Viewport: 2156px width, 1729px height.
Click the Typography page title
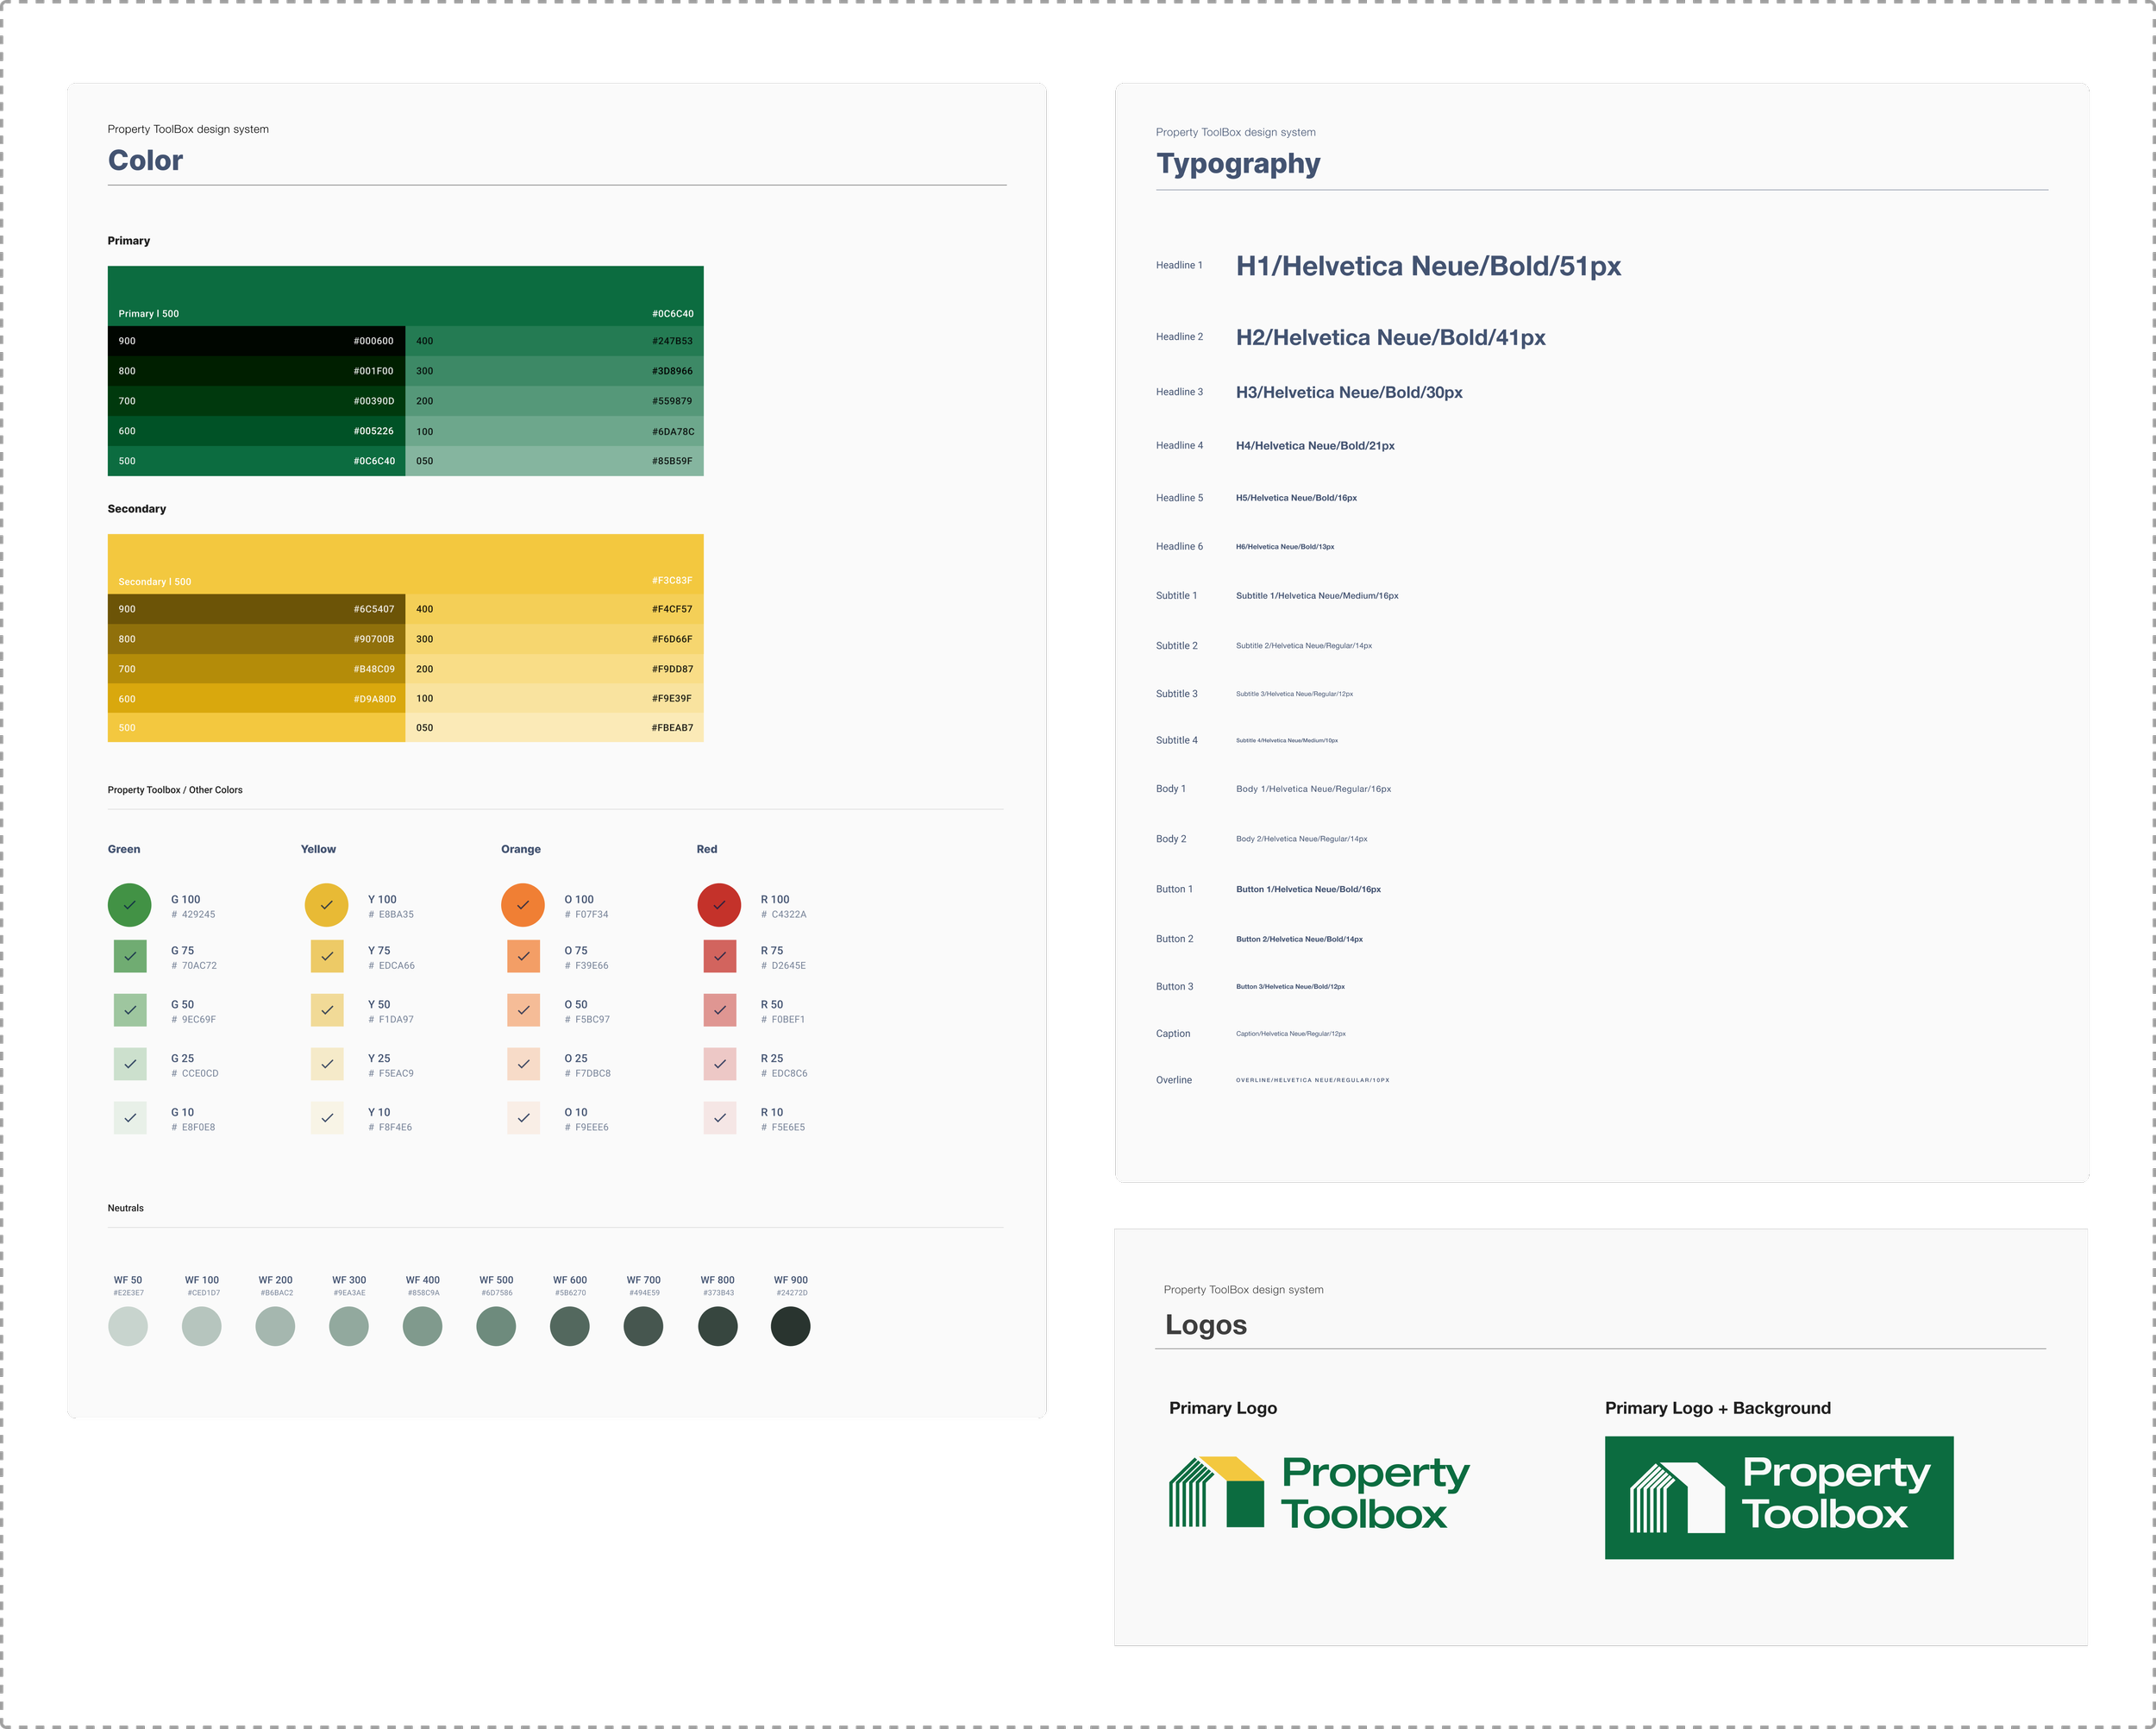coord(1238,164)
